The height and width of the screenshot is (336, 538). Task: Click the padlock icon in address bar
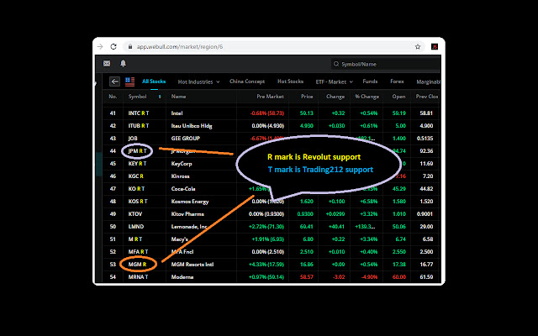click(130, 47)
